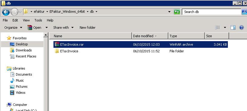Image resolution: width=247 pixels, height=111 pixels.
Task: Open the Documents library
Action: pos(24,74)
